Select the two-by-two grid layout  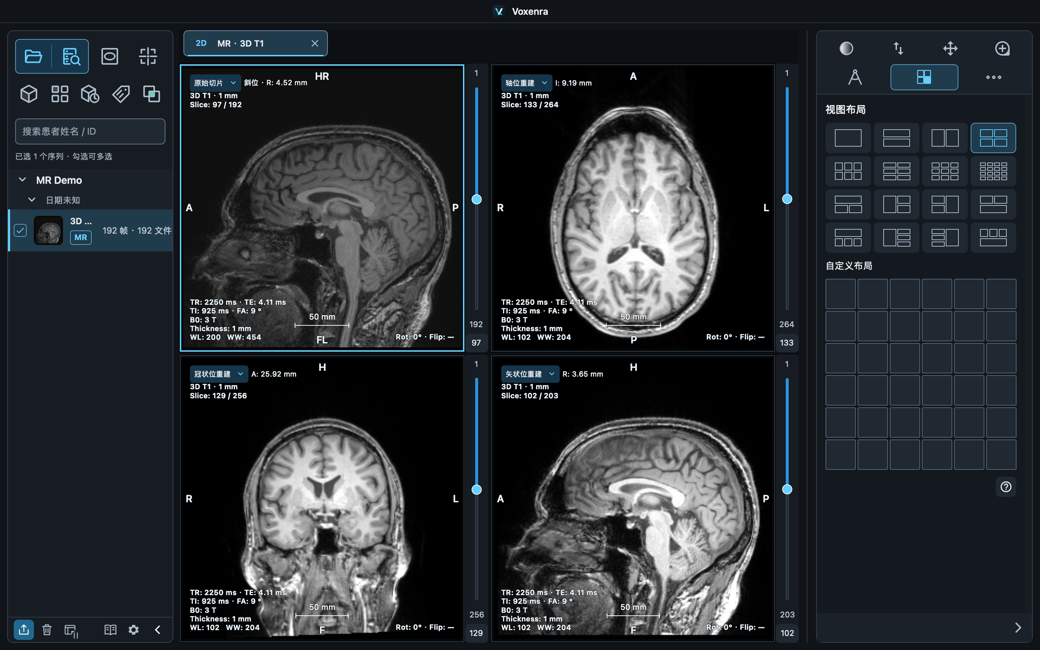click(993, 138)
